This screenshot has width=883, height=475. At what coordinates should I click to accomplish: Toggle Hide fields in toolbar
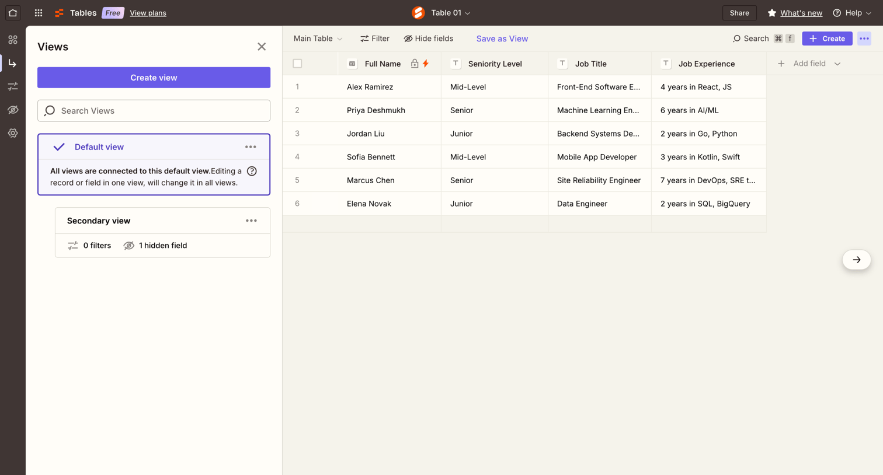tap(428, 39)
